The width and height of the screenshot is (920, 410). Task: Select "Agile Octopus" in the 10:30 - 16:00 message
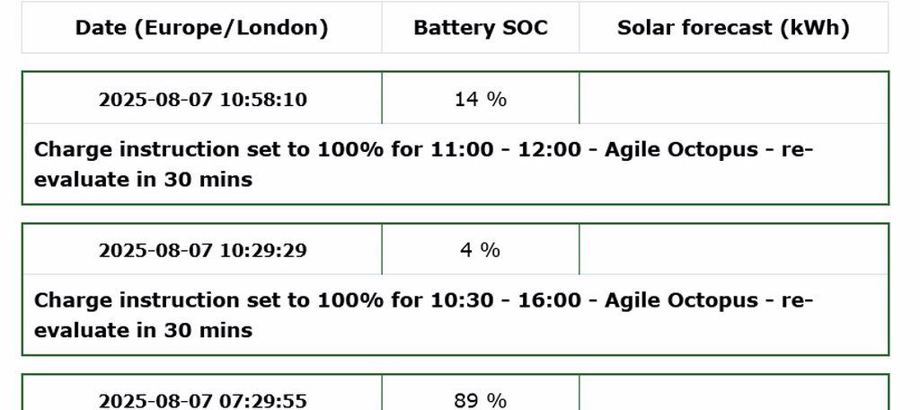(x=681, y=300)
